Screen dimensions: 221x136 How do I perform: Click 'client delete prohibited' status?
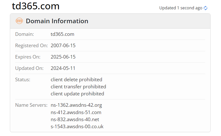click(x=76, y=79)
